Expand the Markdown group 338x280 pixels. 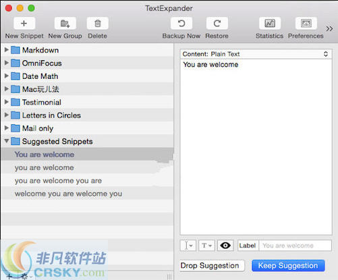click(x=7, y=50)
